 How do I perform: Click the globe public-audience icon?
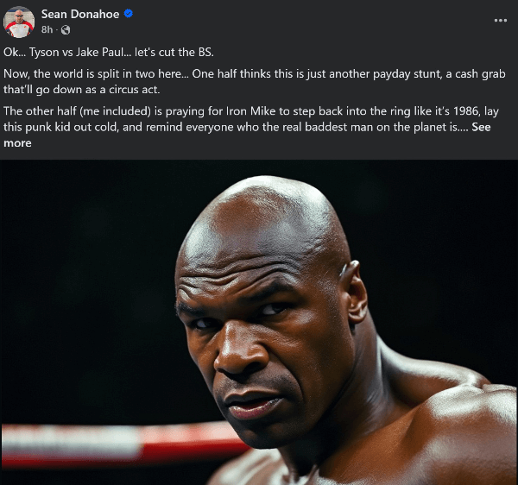tap(66, 30)
